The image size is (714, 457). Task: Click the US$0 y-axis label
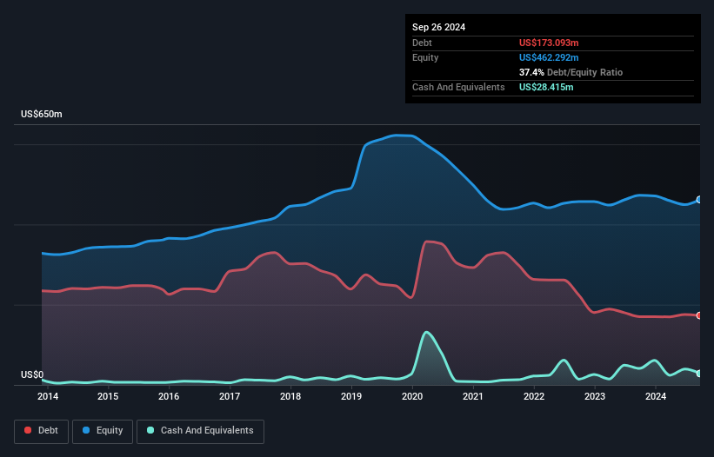point(32,374)
